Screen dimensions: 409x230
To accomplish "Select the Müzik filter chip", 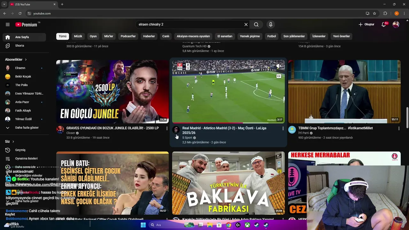I will (78, 36).
